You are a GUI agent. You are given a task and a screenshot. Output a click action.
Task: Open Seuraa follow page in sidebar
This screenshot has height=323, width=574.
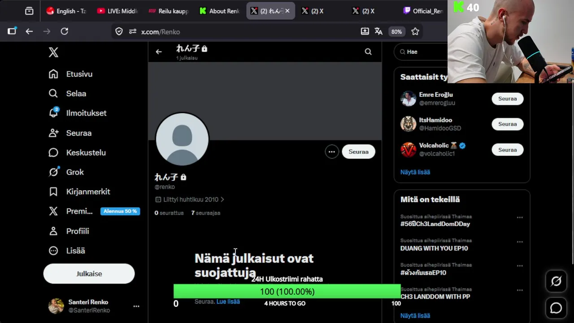coord(70,133)
